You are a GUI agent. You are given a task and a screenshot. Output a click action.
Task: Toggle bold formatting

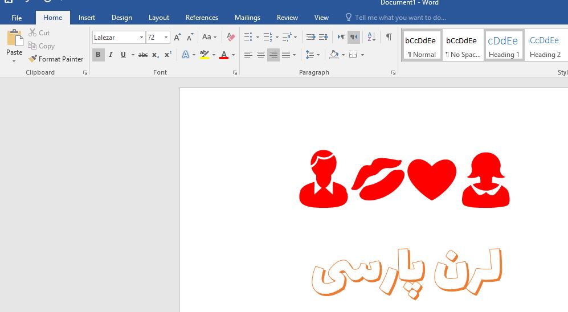coord(98,55)
